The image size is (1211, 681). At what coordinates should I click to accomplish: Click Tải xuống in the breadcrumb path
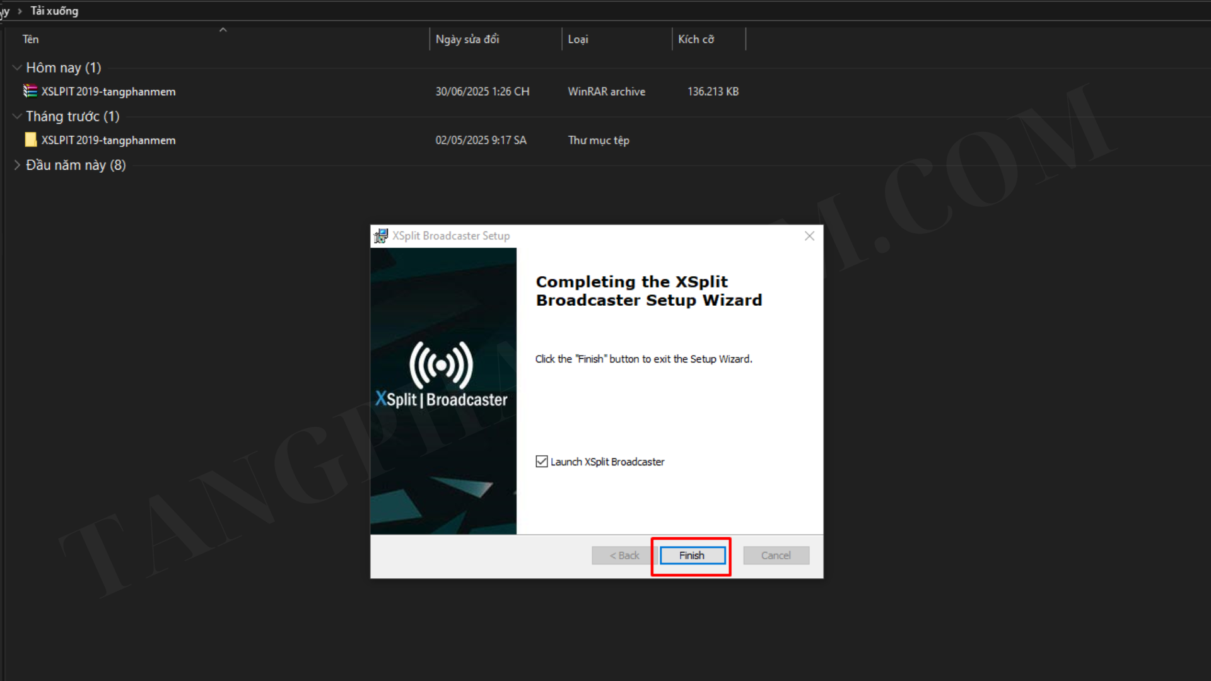pos(54,11)
